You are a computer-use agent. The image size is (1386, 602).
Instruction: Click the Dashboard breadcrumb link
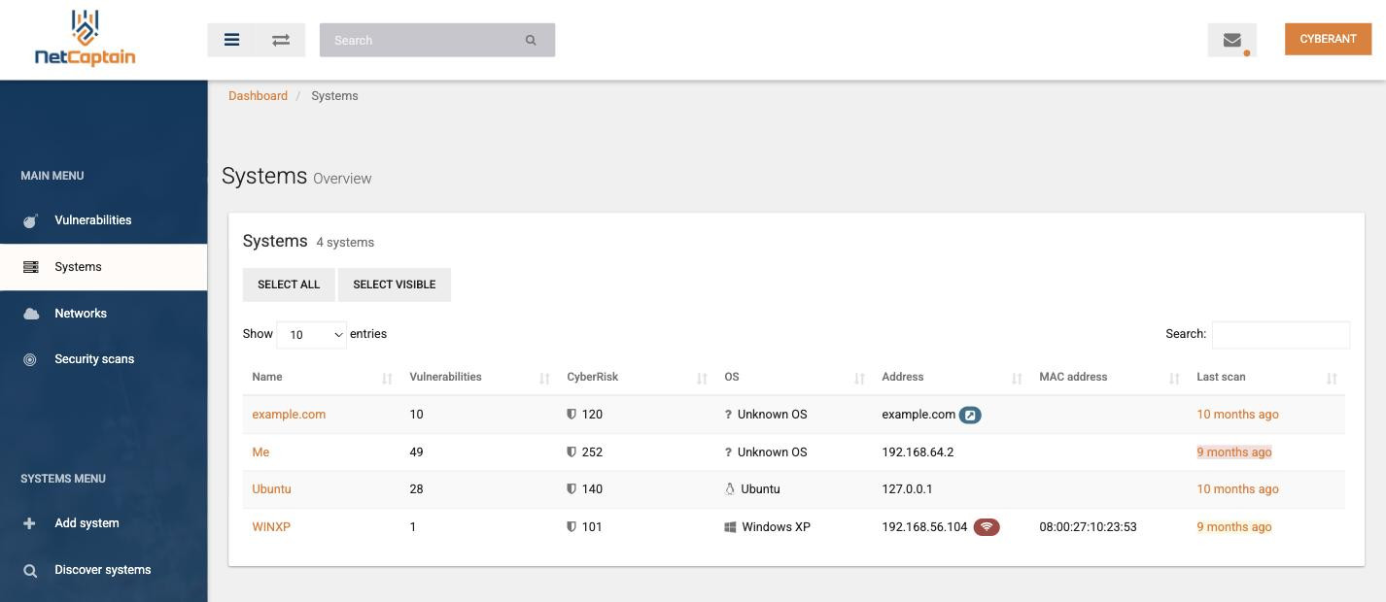tap(258, 96)
